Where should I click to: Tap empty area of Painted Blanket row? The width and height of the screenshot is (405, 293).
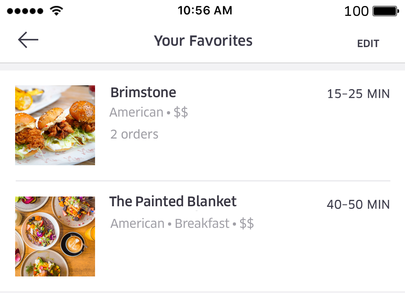tap(258, 256)
